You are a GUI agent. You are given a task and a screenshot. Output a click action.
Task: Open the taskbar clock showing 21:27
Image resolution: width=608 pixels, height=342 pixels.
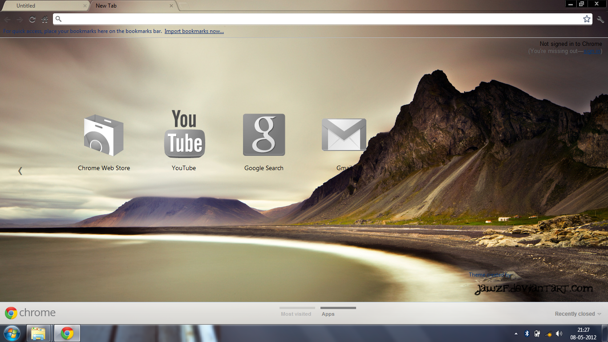584,334
